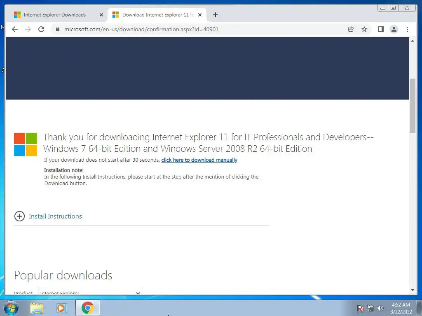Open Chrome side panel
This screenshot has width=422, height=316.
380,29
